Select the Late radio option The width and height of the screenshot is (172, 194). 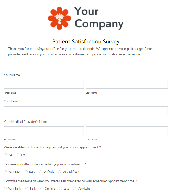point(60,189)
